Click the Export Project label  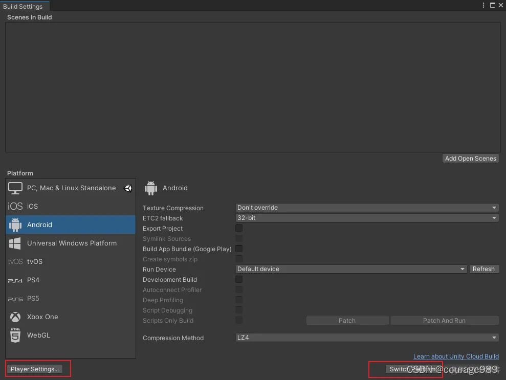(163, 229)
